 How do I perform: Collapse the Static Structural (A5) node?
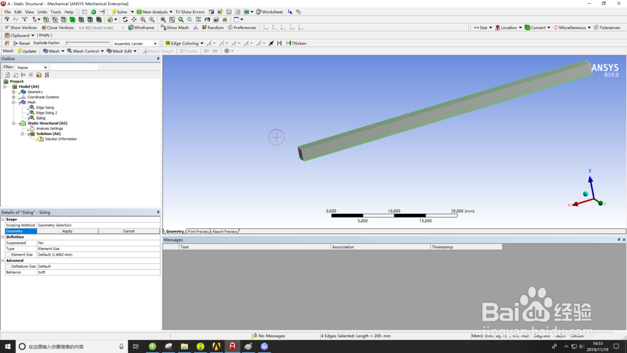point(14,123)
